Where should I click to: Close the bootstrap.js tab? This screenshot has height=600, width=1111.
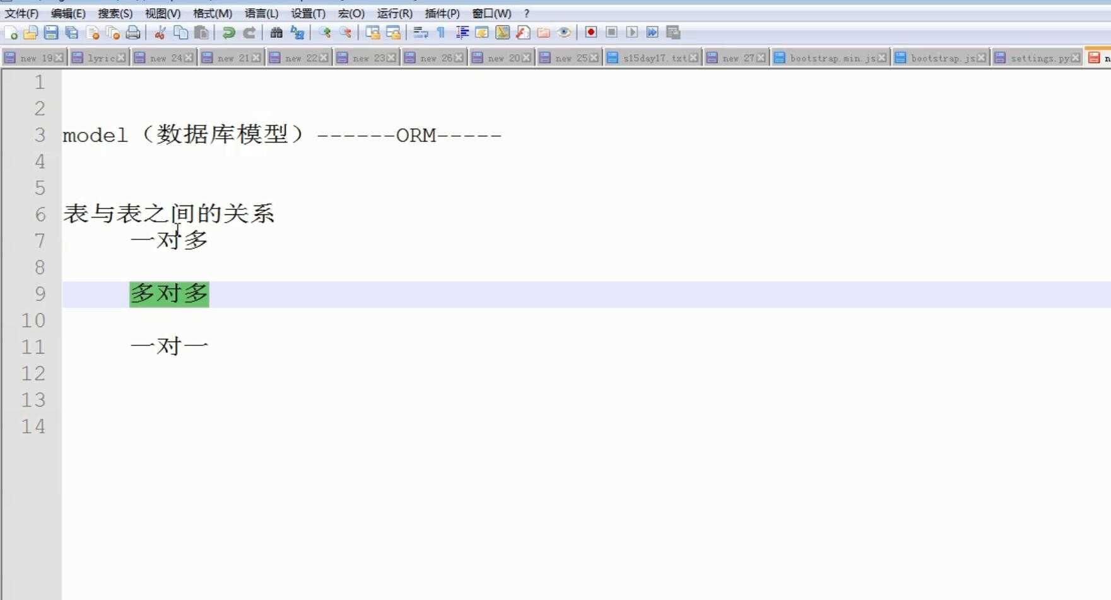point(981,58)
